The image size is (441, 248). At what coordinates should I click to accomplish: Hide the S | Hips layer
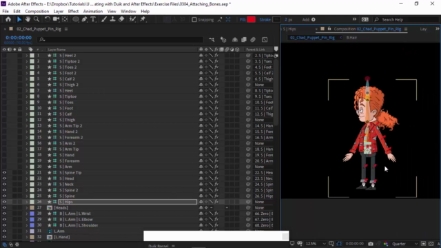click(x=4, y=202)
